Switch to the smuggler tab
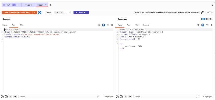Viewport: 215px width, 100px height. (x=28, y=5)
